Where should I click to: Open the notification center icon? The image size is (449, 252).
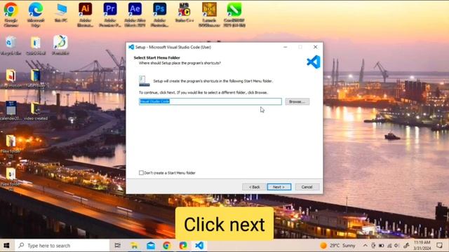(x=440, y=246)
